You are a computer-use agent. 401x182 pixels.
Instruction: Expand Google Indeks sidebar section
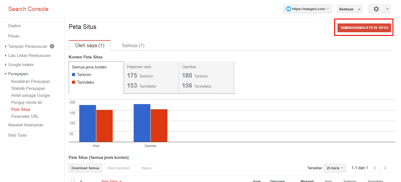point(19,65)
